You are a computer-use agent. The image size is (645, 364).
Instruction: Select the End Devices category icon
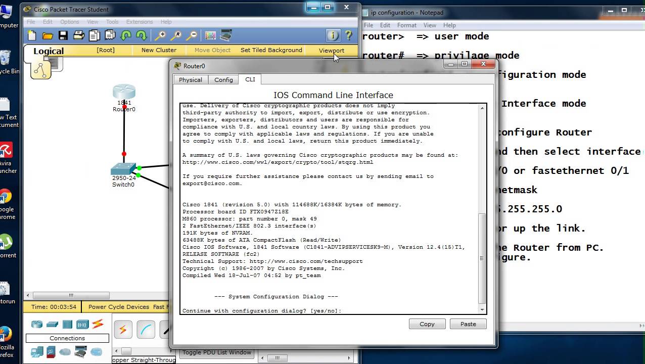point(36,352)
